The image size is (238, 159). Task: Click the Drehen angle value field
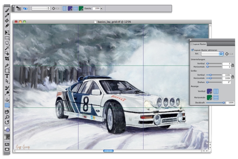click(x=226, y=82)
